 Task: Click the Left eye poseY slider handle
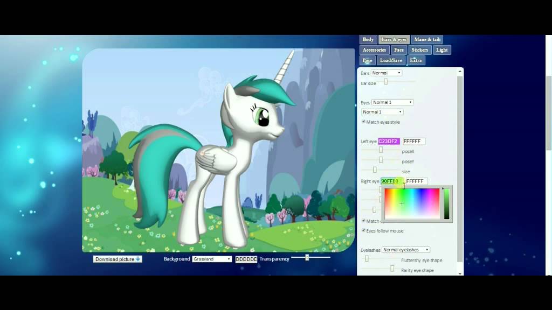[381, 160]
